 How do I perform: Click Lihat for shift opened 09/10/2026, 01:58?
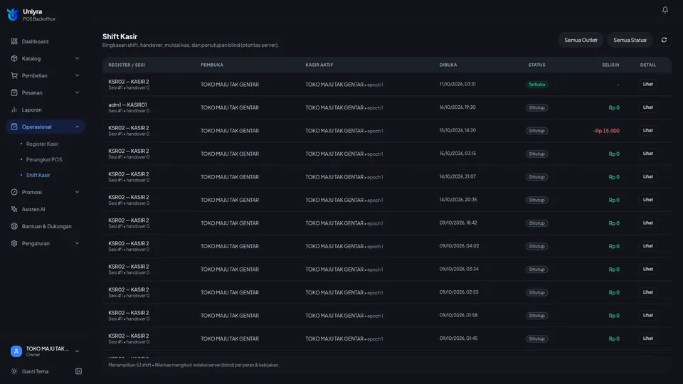(x=647, y=315)
